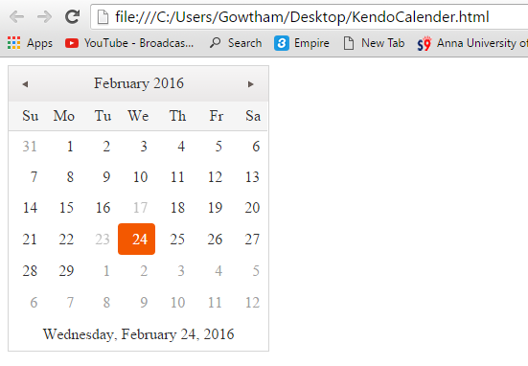
Task: Pick the 10th of February
Action: [140, 176]
